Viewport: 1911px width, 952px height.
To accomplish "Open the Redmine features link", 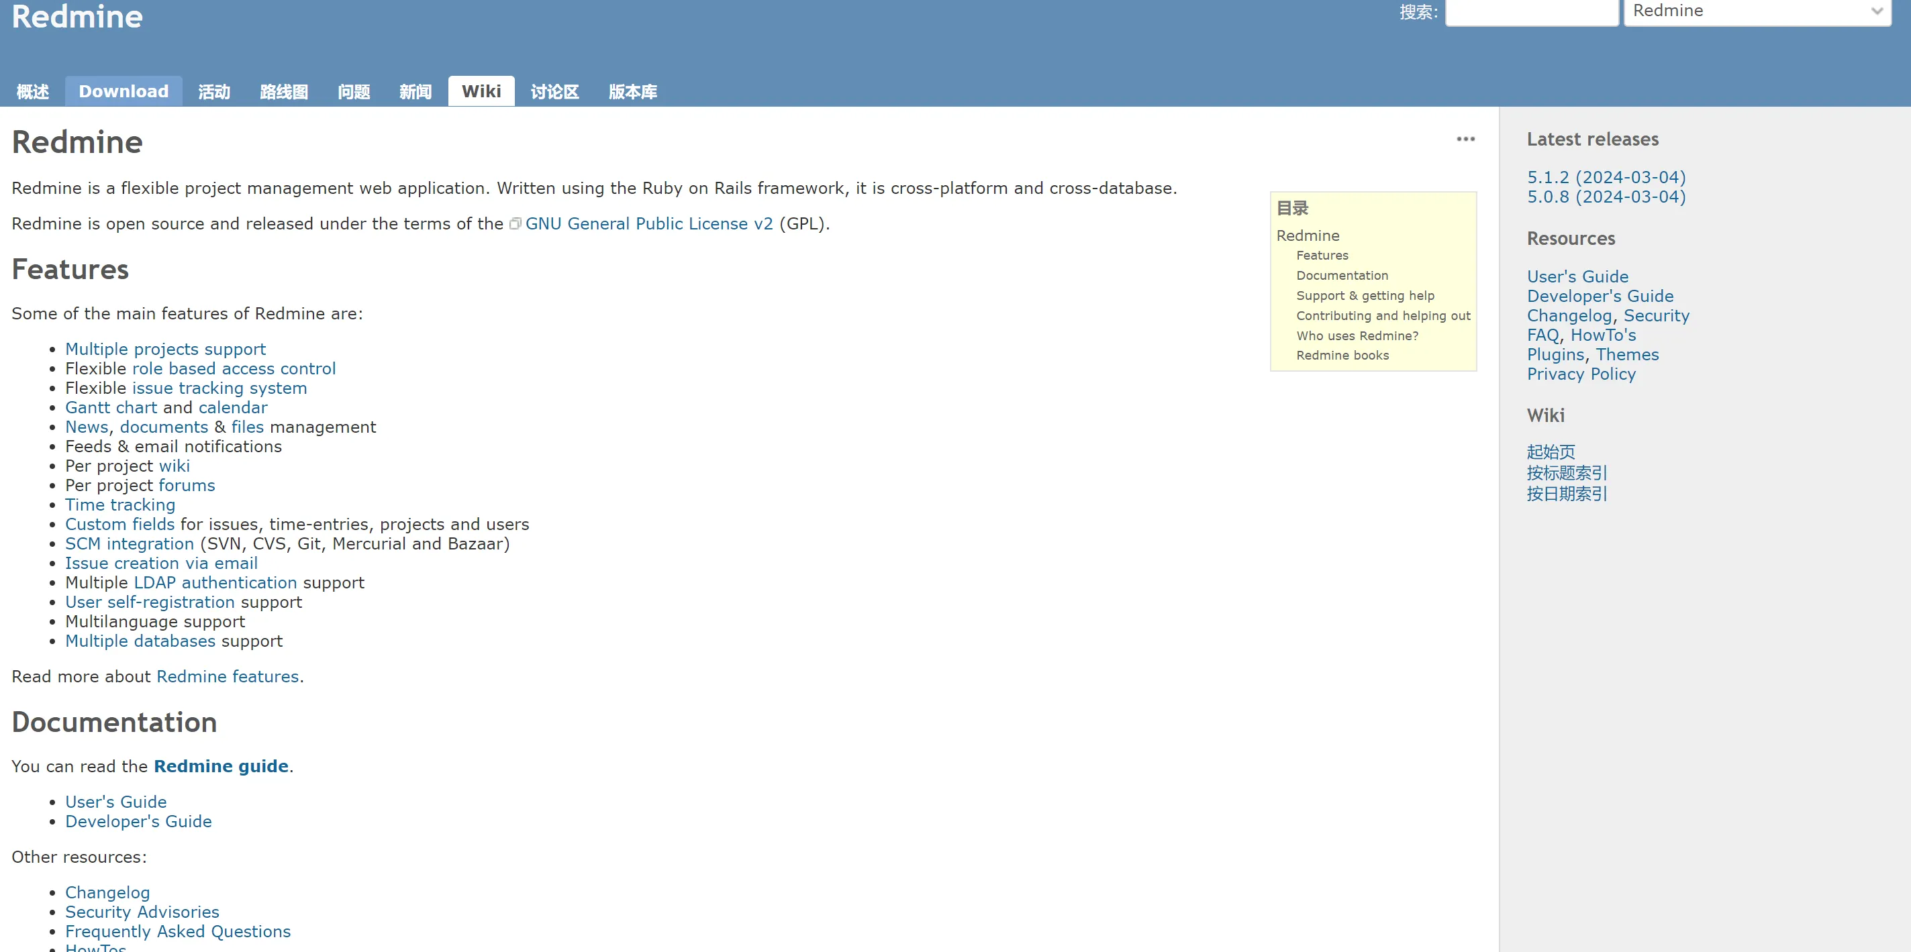I will coord(228,676).
